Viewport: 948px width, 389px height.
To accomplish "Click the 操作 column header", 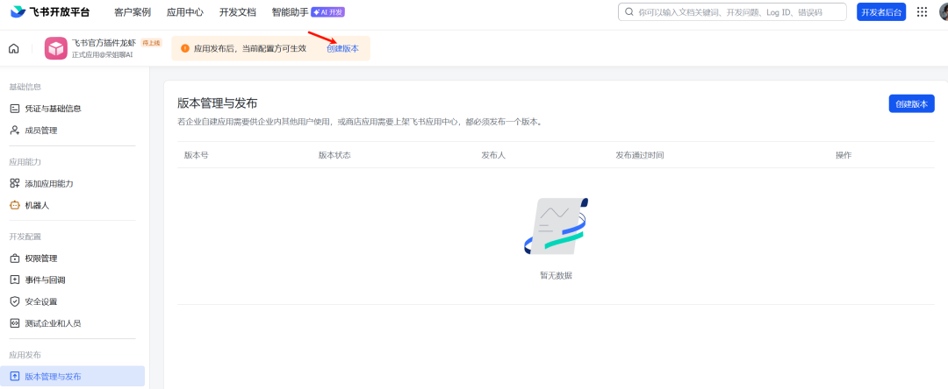I will click(x=844, y=155).
